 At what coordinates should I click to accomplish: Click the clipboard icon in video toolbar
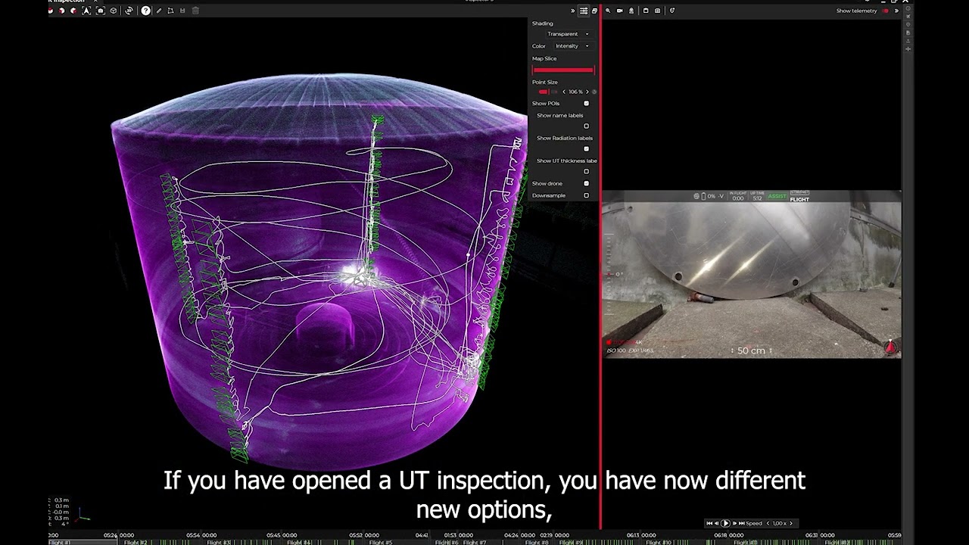click(x=646, y=11)
